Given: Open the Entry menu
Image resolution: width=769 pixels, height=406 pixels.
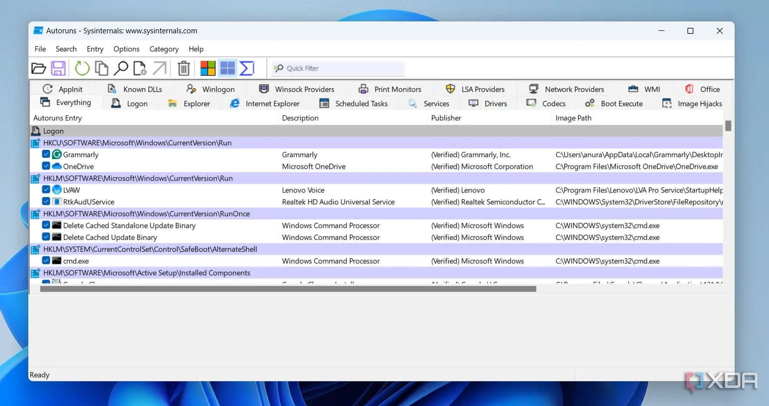Looking at the screenshot, I should [x=95, y=49].
